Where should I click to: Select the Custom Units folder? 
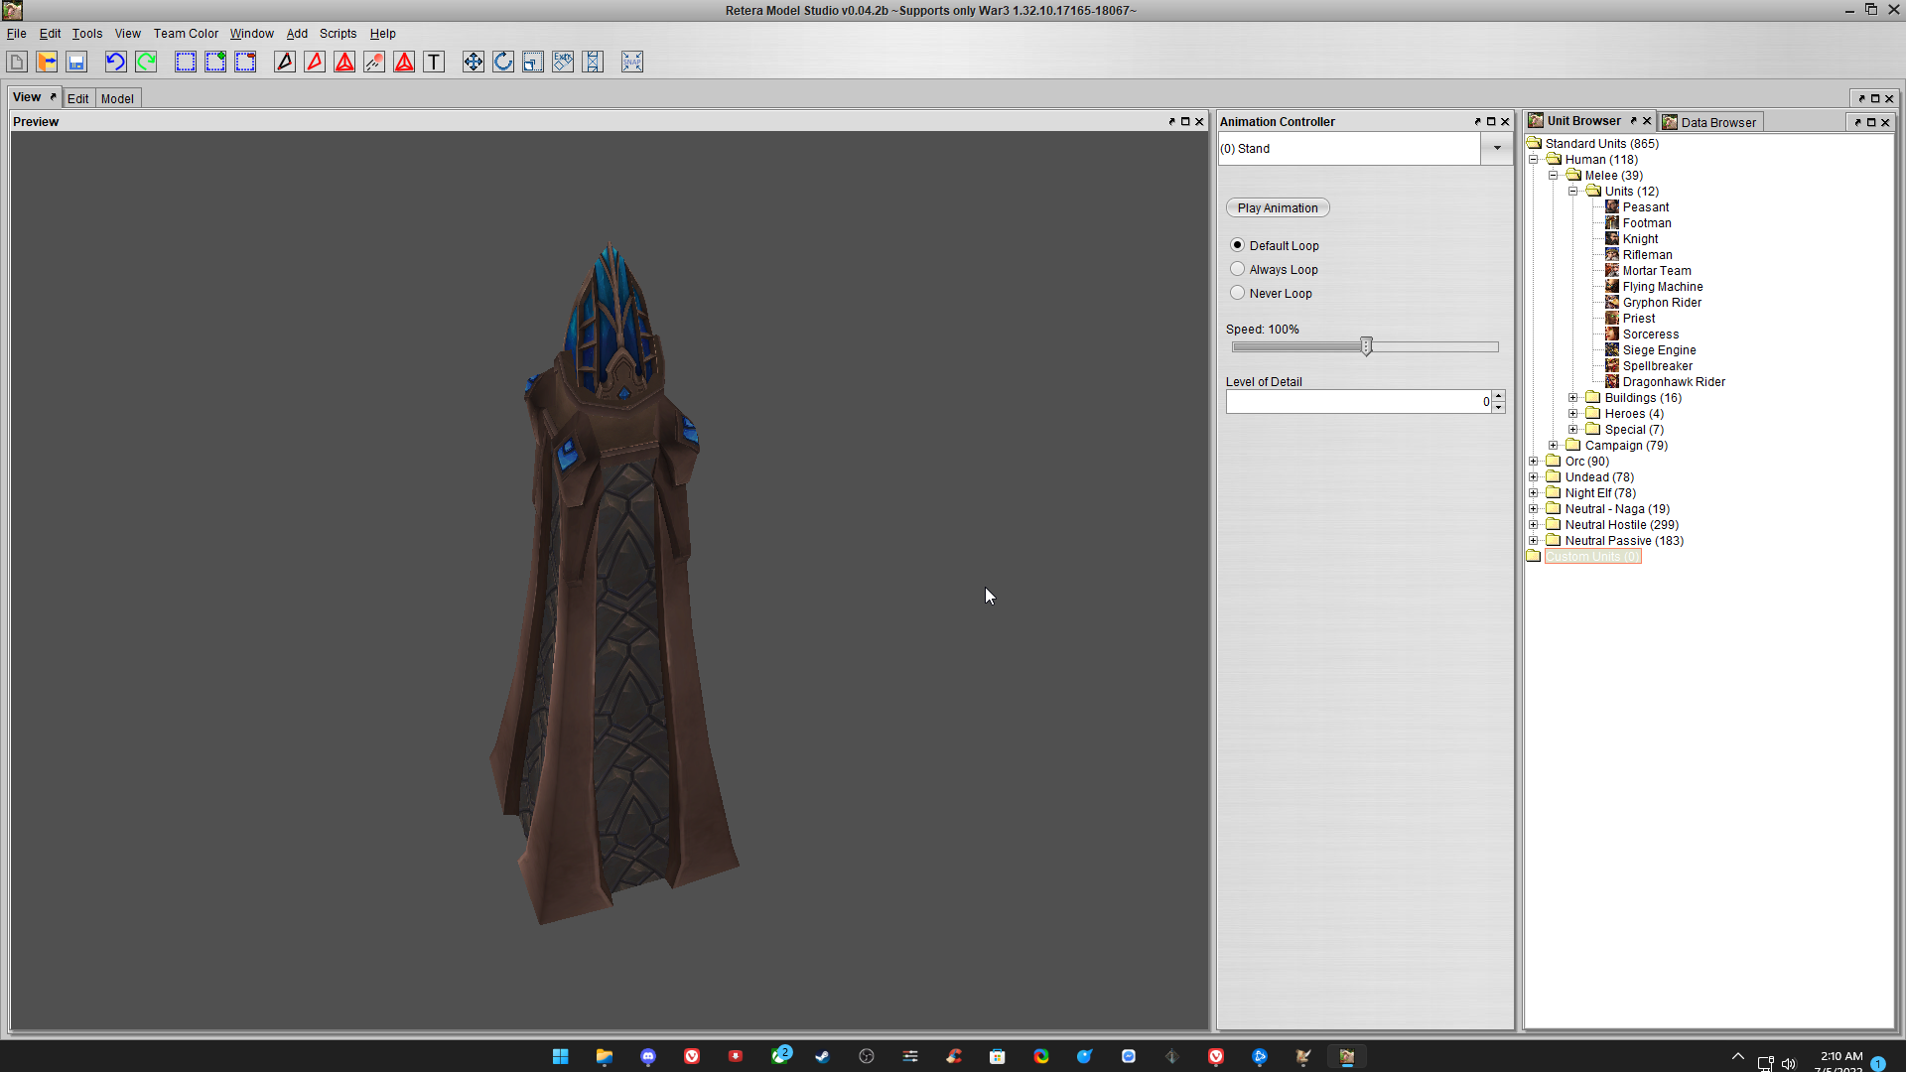tap(1592, 556)
